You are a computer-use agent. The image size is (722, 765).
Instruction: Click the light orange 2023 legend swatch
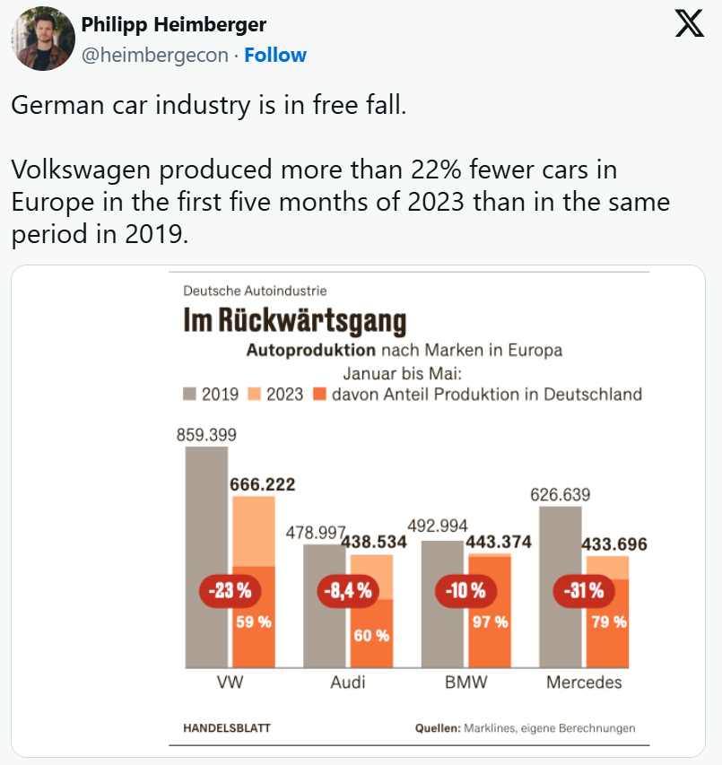[x=254, y=394]
